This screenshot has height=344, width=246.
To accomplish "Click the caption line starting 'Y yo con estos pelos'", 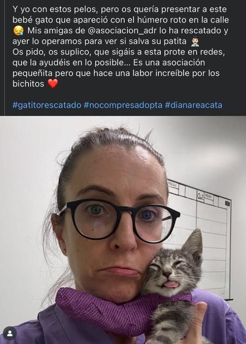I will point(119,9).
